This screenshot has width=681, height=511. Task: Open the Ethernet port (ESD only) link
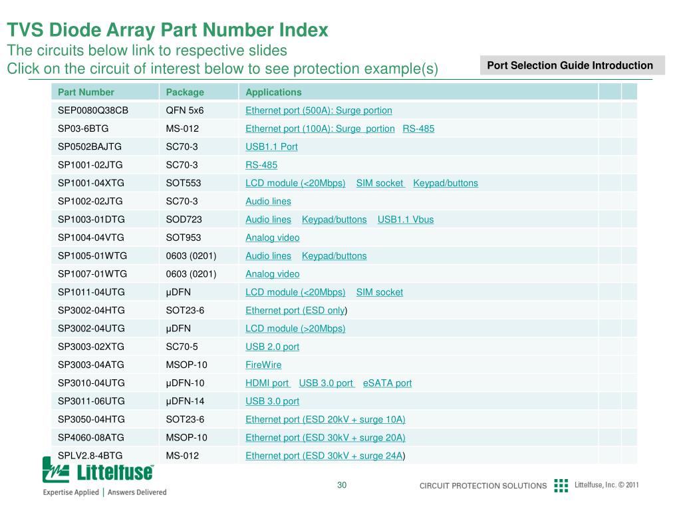[295, 311]
